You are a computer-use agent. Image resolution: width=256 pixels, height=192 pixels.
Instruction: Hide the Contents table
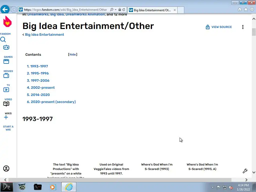(73, 54)
